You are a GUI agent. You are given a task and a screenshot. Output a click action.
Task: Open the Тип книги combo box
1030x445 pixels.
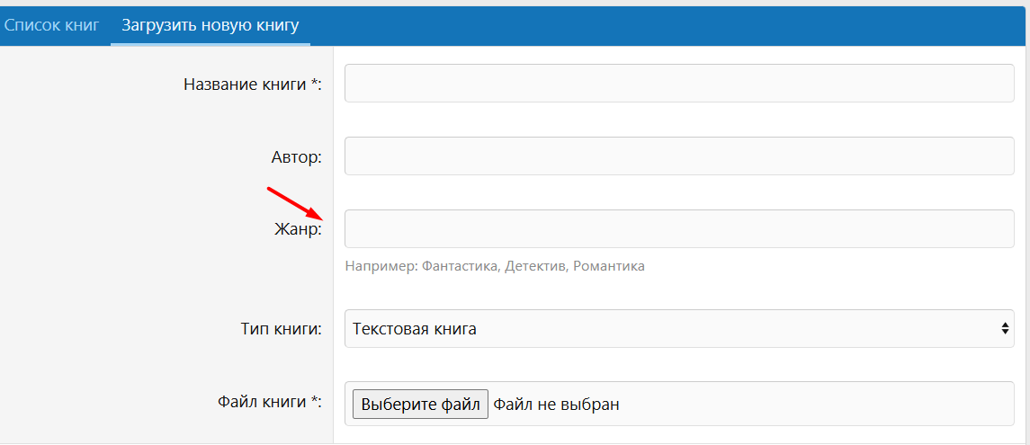pyautogui.click(x=679, y=328)
